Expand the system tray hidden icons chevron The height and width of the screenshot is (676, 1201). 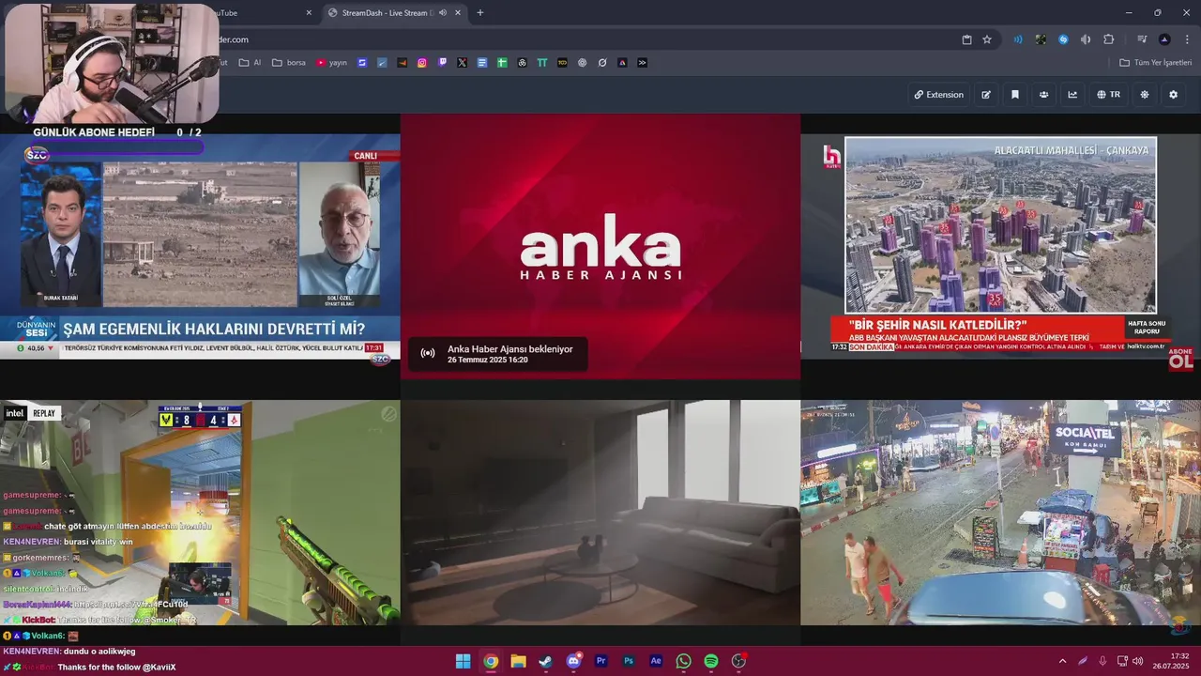point(1062,661)
